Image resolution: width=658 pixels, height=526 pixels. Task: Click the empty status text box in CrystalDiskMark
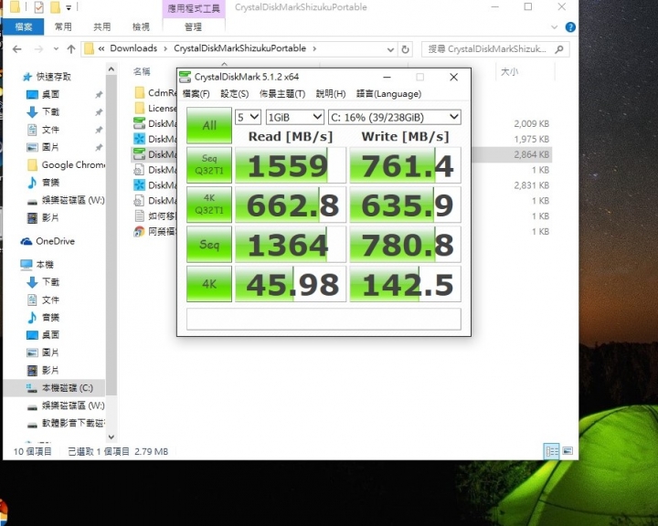point(324,320)
